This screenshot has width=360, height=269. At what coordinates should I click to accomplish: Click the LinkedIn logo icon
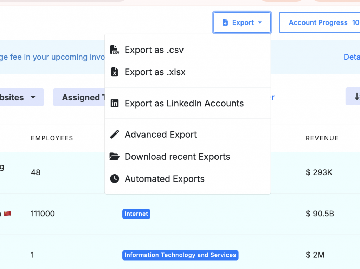(x=115, y=103)
